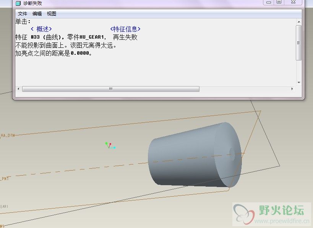This screenshot has height=228, width=313.
Task: Maximize the 诊断失败 window
Action: [279, 2]
